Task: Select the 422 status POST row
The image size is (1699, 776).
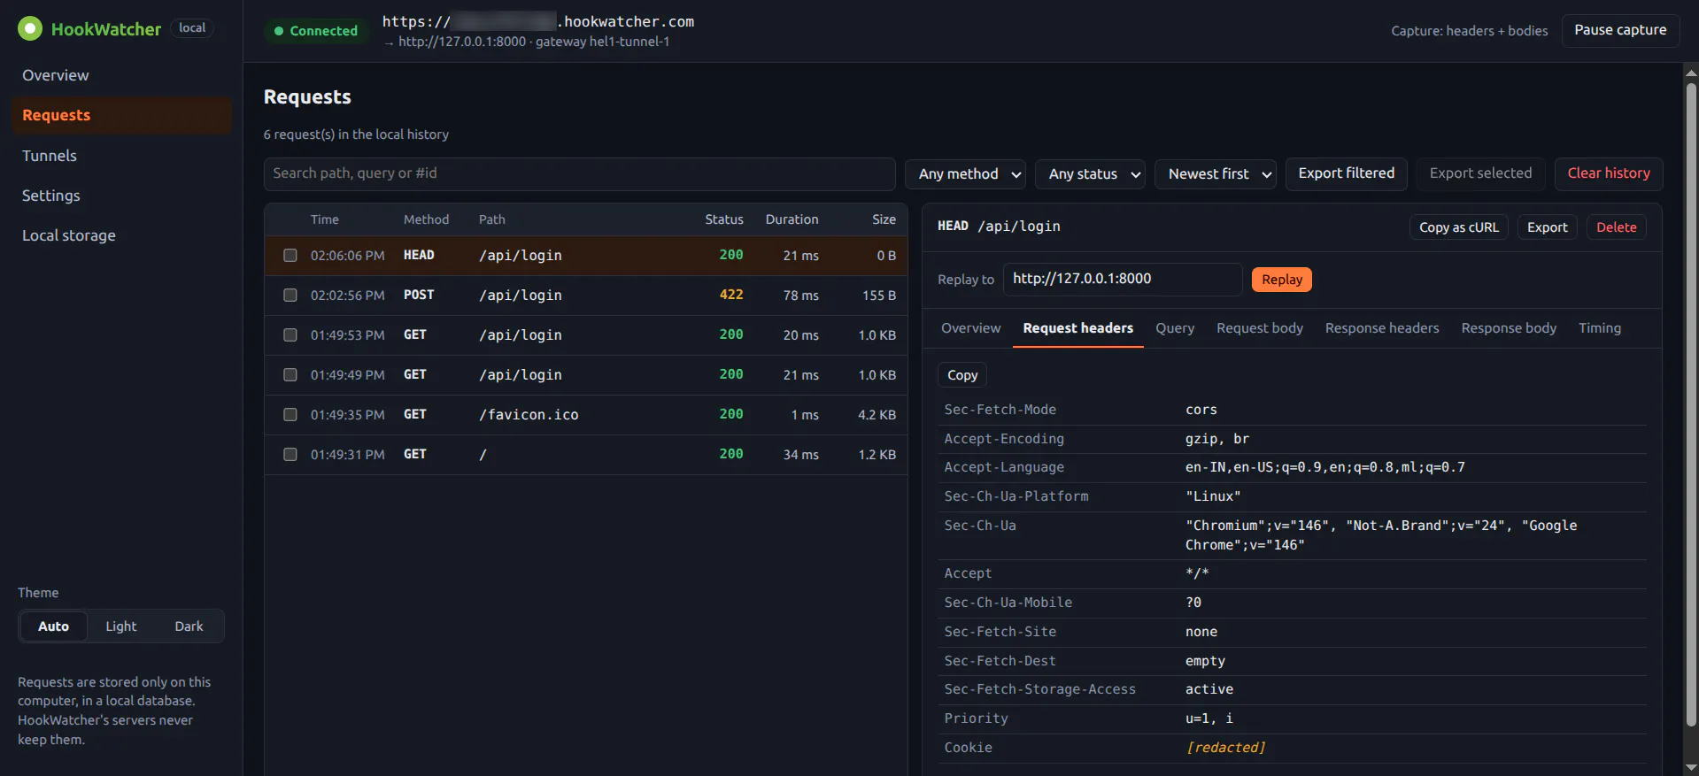Action: (x=586, y=296)
